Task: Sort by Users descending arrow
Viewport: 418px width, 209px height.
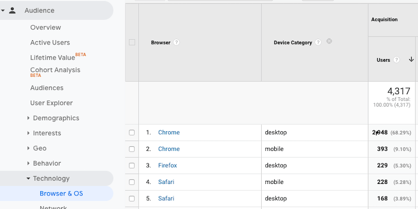Action: coord(411,60)
